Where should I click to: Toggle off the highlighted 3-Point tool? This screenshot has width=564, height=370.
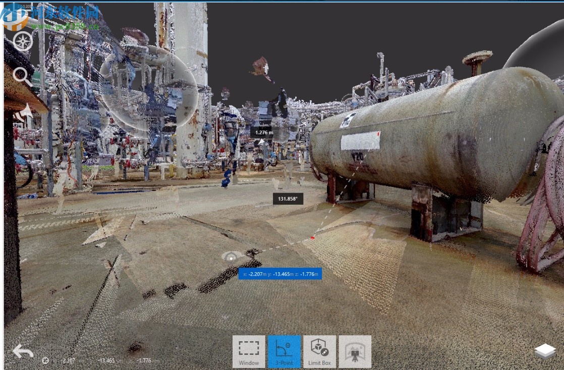284,350
